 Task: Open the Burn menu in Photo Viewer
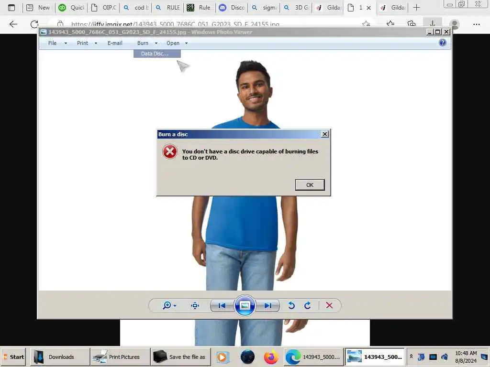[143, 43]
